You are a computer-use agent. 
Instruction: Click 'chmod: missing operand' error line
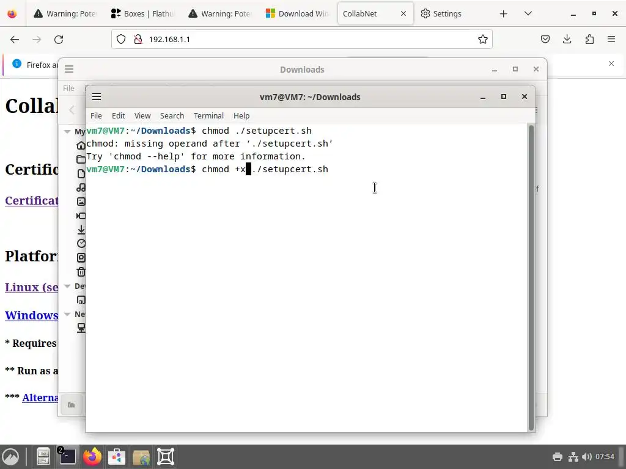(x=210, y=144)
